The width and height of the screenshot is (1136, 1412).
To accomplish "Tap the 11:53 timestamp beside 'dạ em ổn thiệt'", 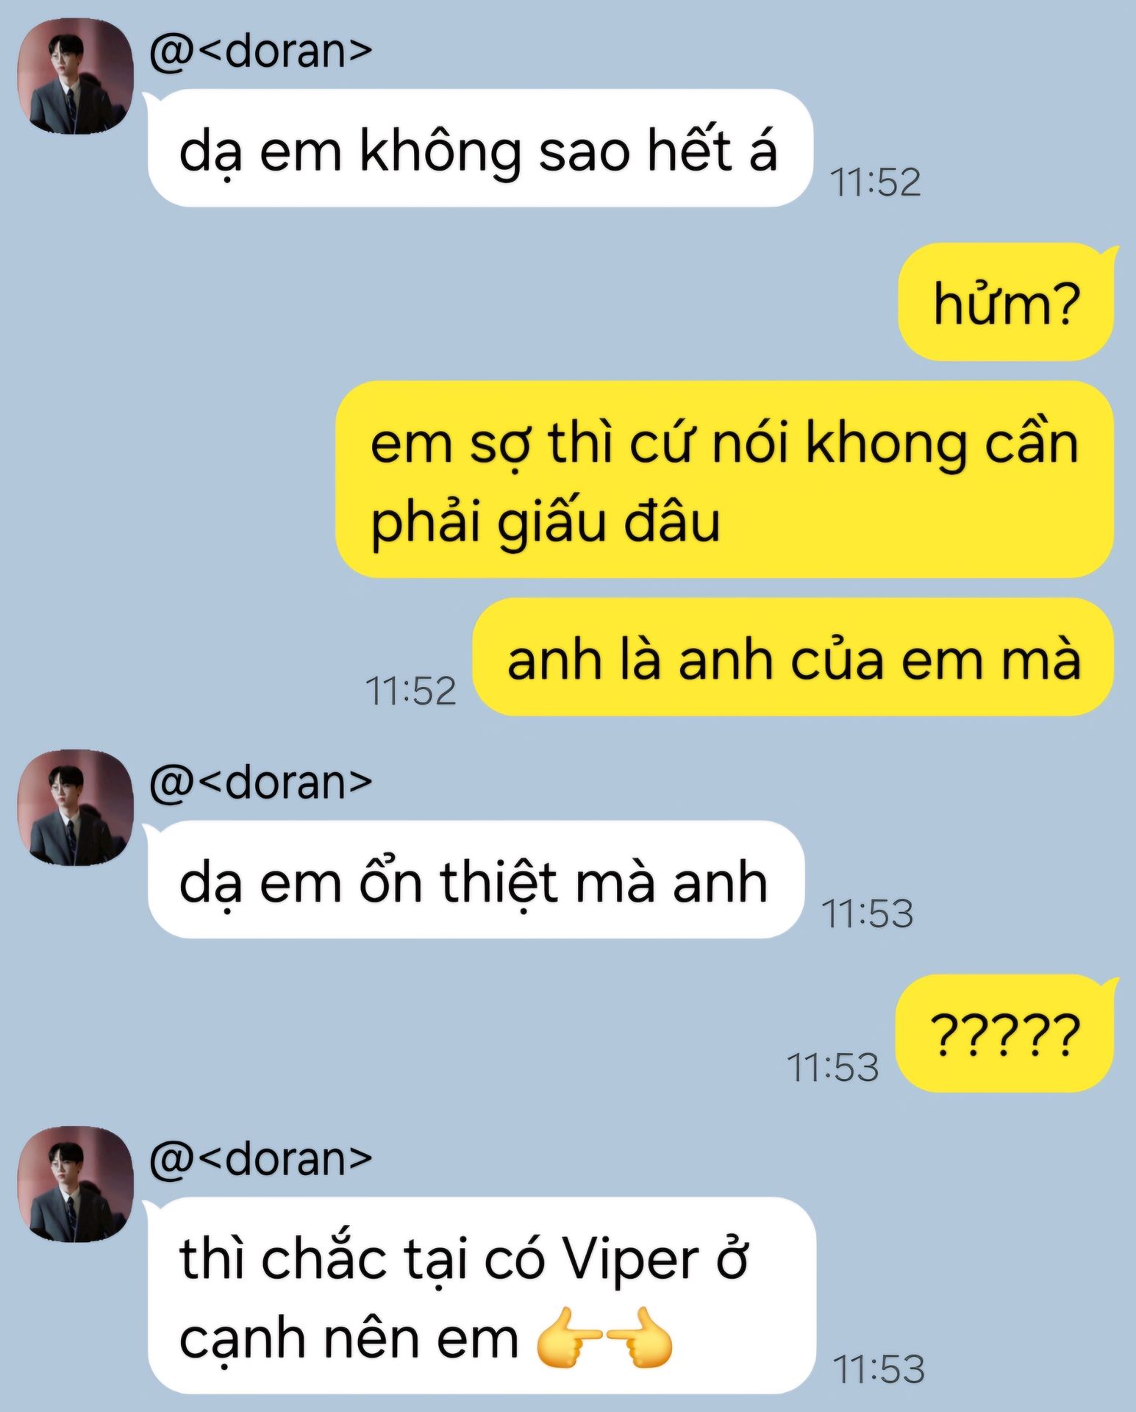I will (867, 913).
